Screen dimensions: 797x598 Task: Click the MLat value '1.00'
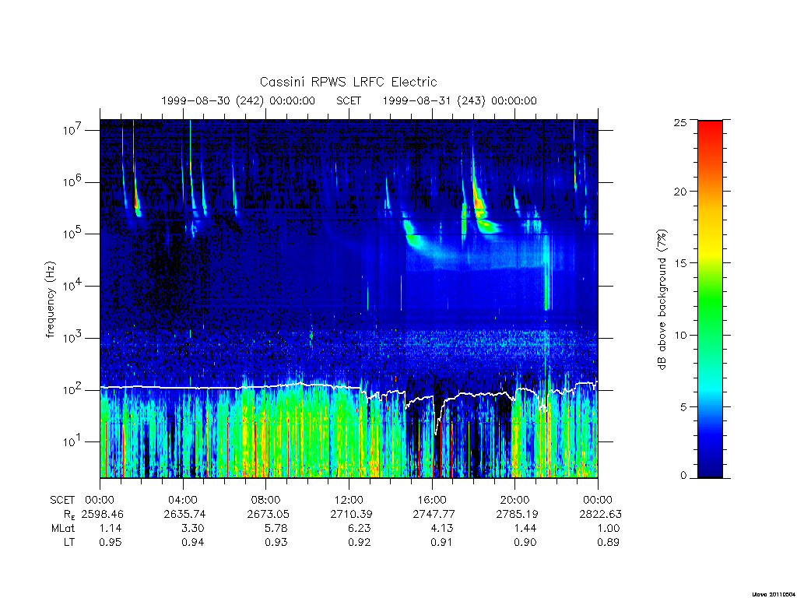click(x=608, y=529)
